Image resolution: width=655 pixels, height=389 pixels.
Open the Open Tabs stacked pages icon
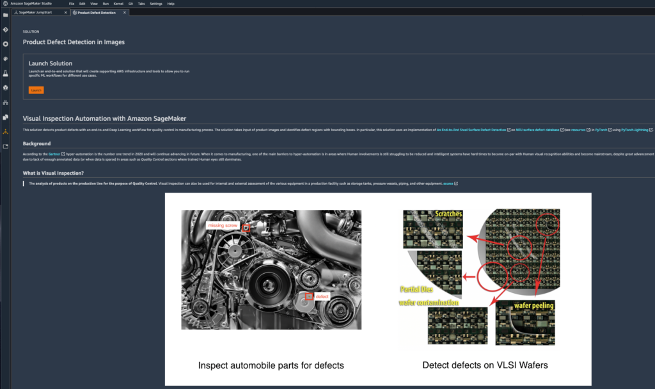coord(5,117)
